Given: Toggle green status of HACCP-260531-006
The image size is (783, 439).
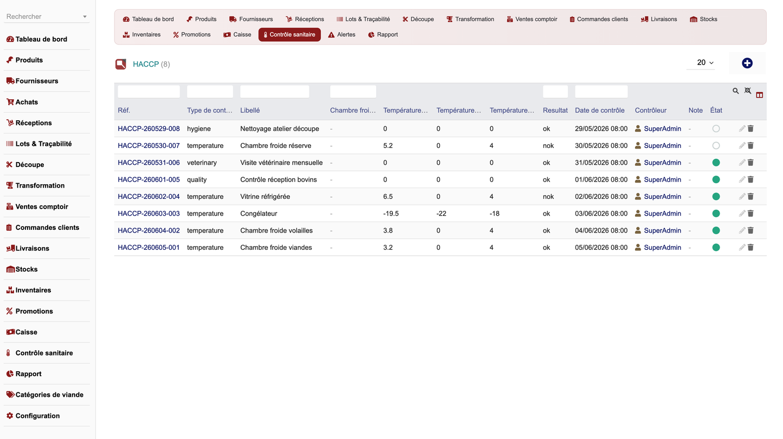Looking at the screenshot, I should [x=716, y=163].
